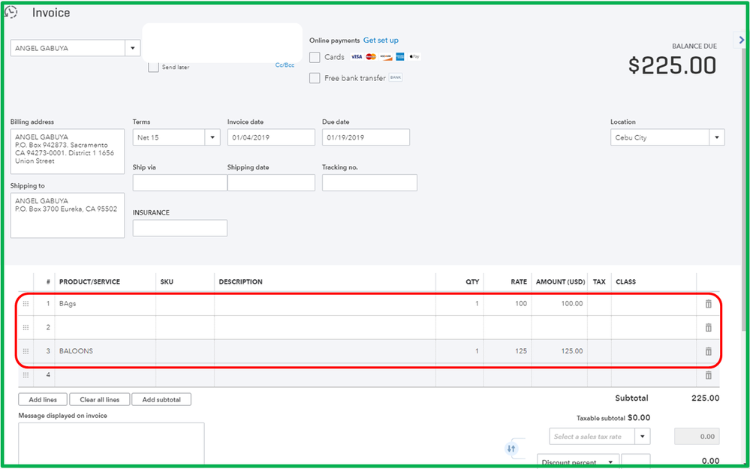Enable the Cards online payment checkbox
750x469 pixels.
(315, 57)
